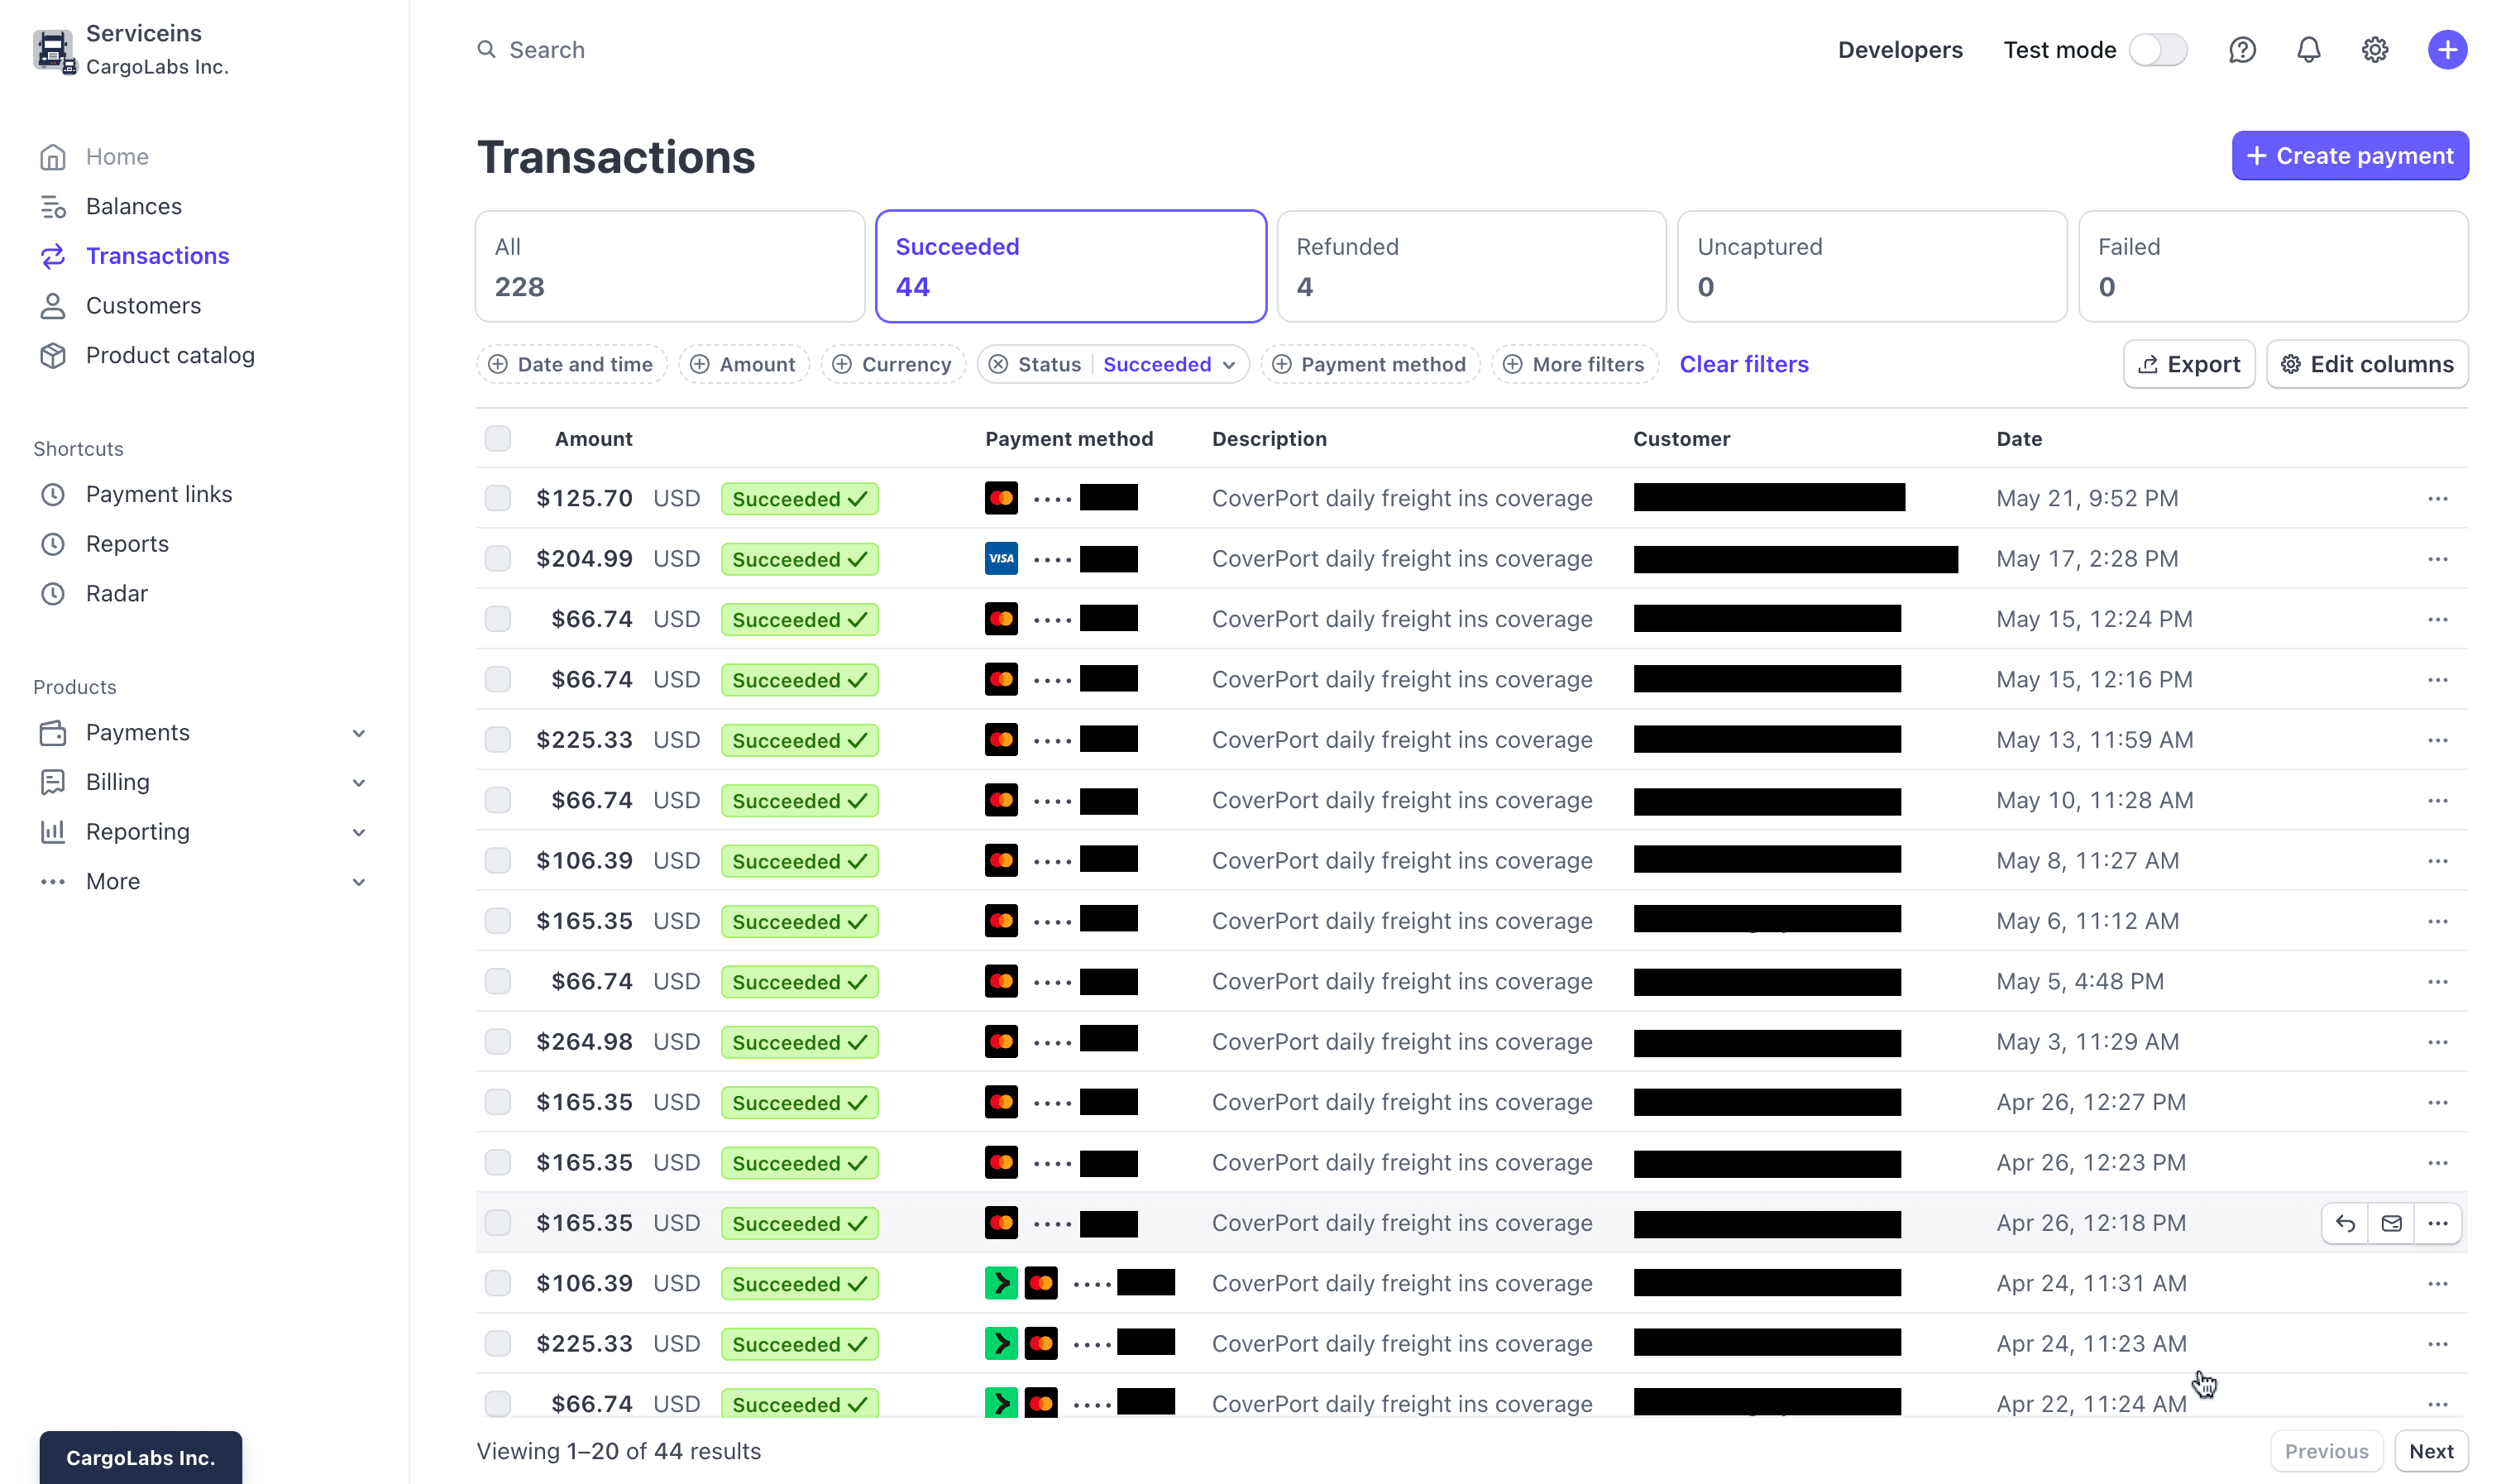
Task: Check the select-all checkbox in table header
Action: tap(498, 439)
